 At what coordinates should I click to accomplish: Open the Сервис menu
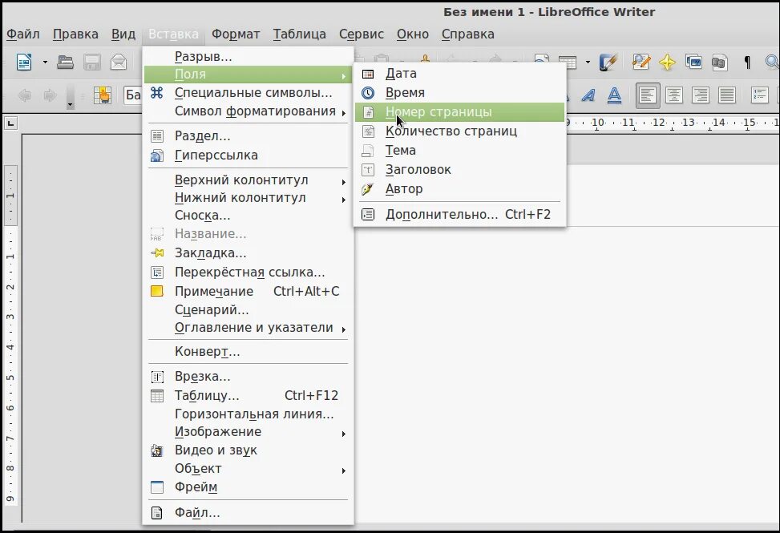click(x=362, y=34)
